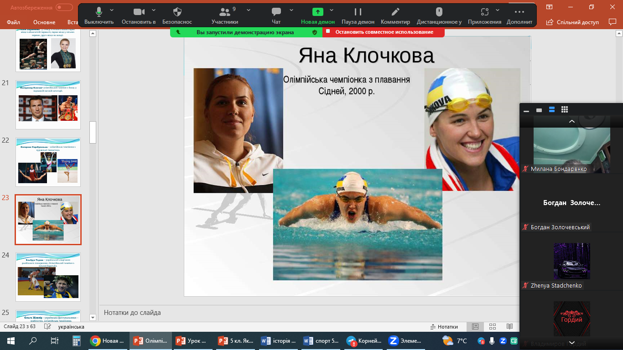
Task: Switch to Reading view icon
Action: tap(509, 327)
